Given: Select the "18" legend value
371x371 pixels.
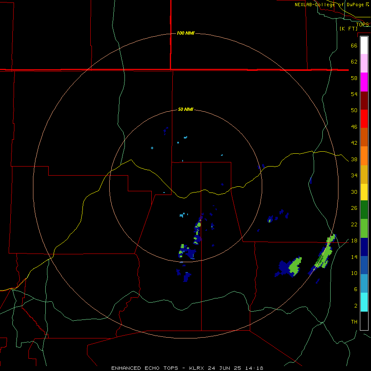Looking at the screenshot, I should point(354,241).
